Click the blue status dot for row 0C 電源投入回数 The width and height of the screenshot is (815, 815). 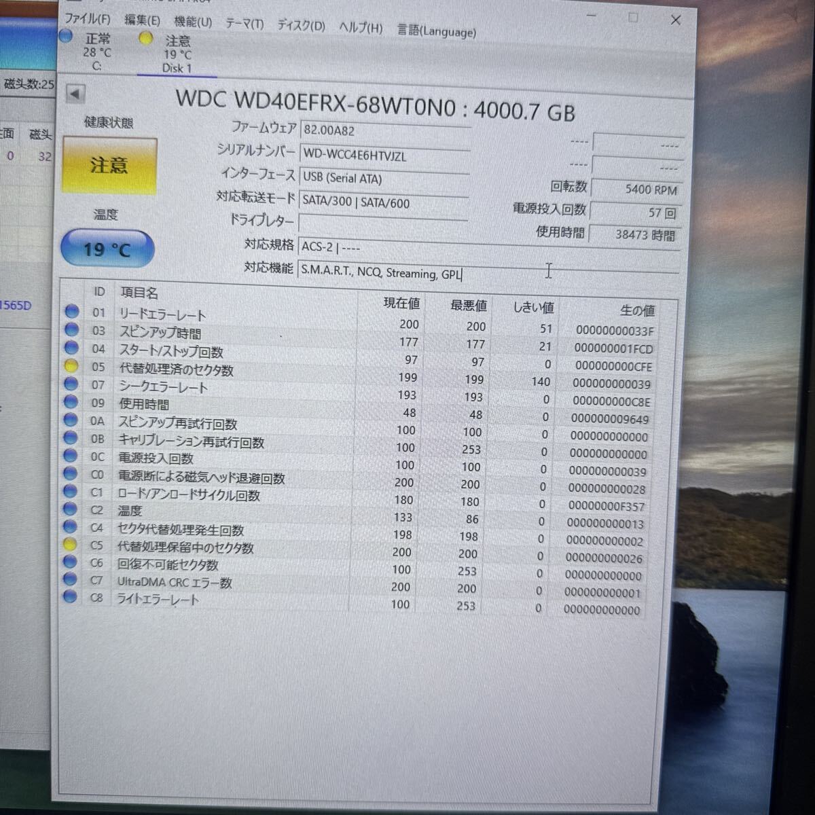coord(70,456)
